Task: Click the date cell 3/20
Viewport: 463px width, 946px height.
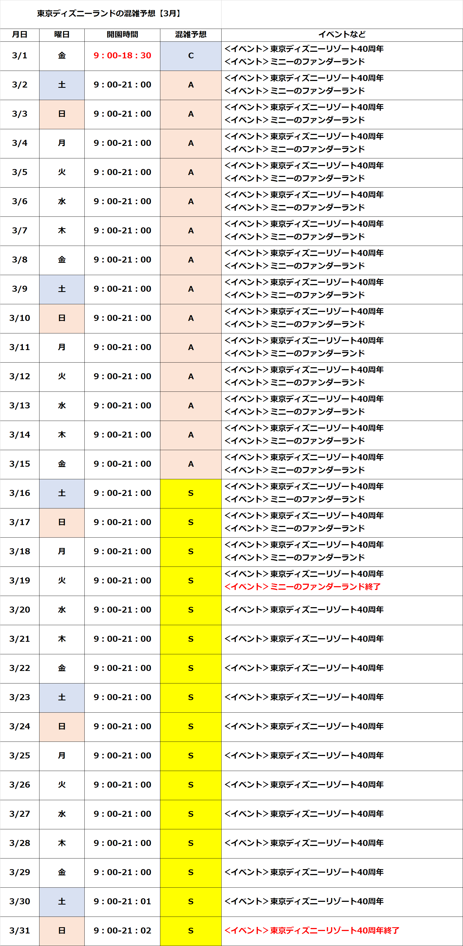Action: 20,610
